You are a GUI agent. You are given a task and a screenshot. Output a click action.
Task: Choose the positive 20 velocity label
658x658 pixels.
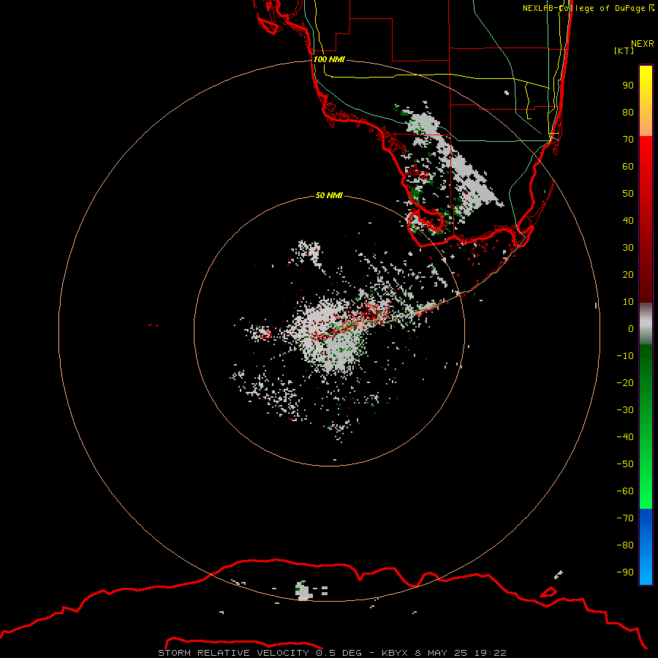pyautogui.click(x=628, y=275)
